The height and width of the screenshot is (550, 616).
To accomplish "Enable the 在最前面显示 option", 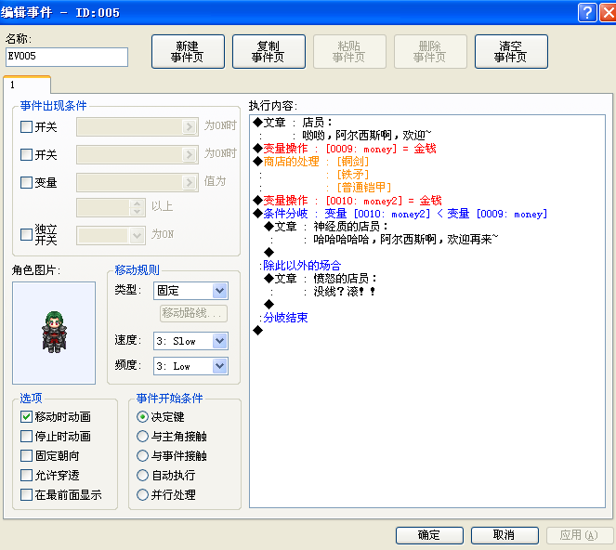I will 26,494.
